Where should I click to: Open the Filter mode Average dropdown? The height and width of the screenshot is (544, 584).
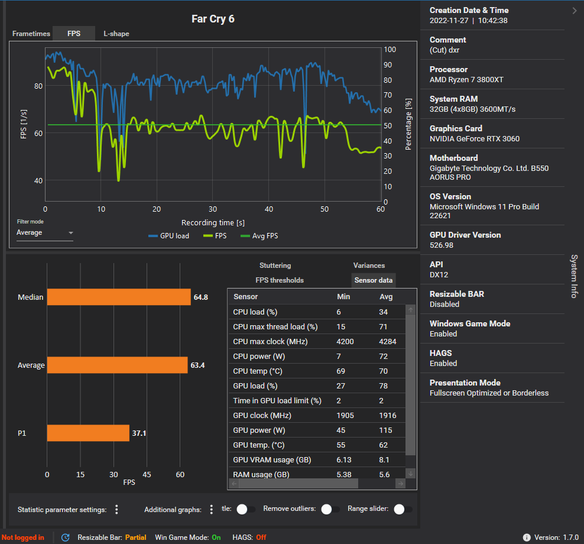tap(45, 232)
